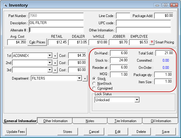Click the red question mark Smart Pricing icon
The height and width of the screenshot is (138, 181).
(x=152, y=42)
